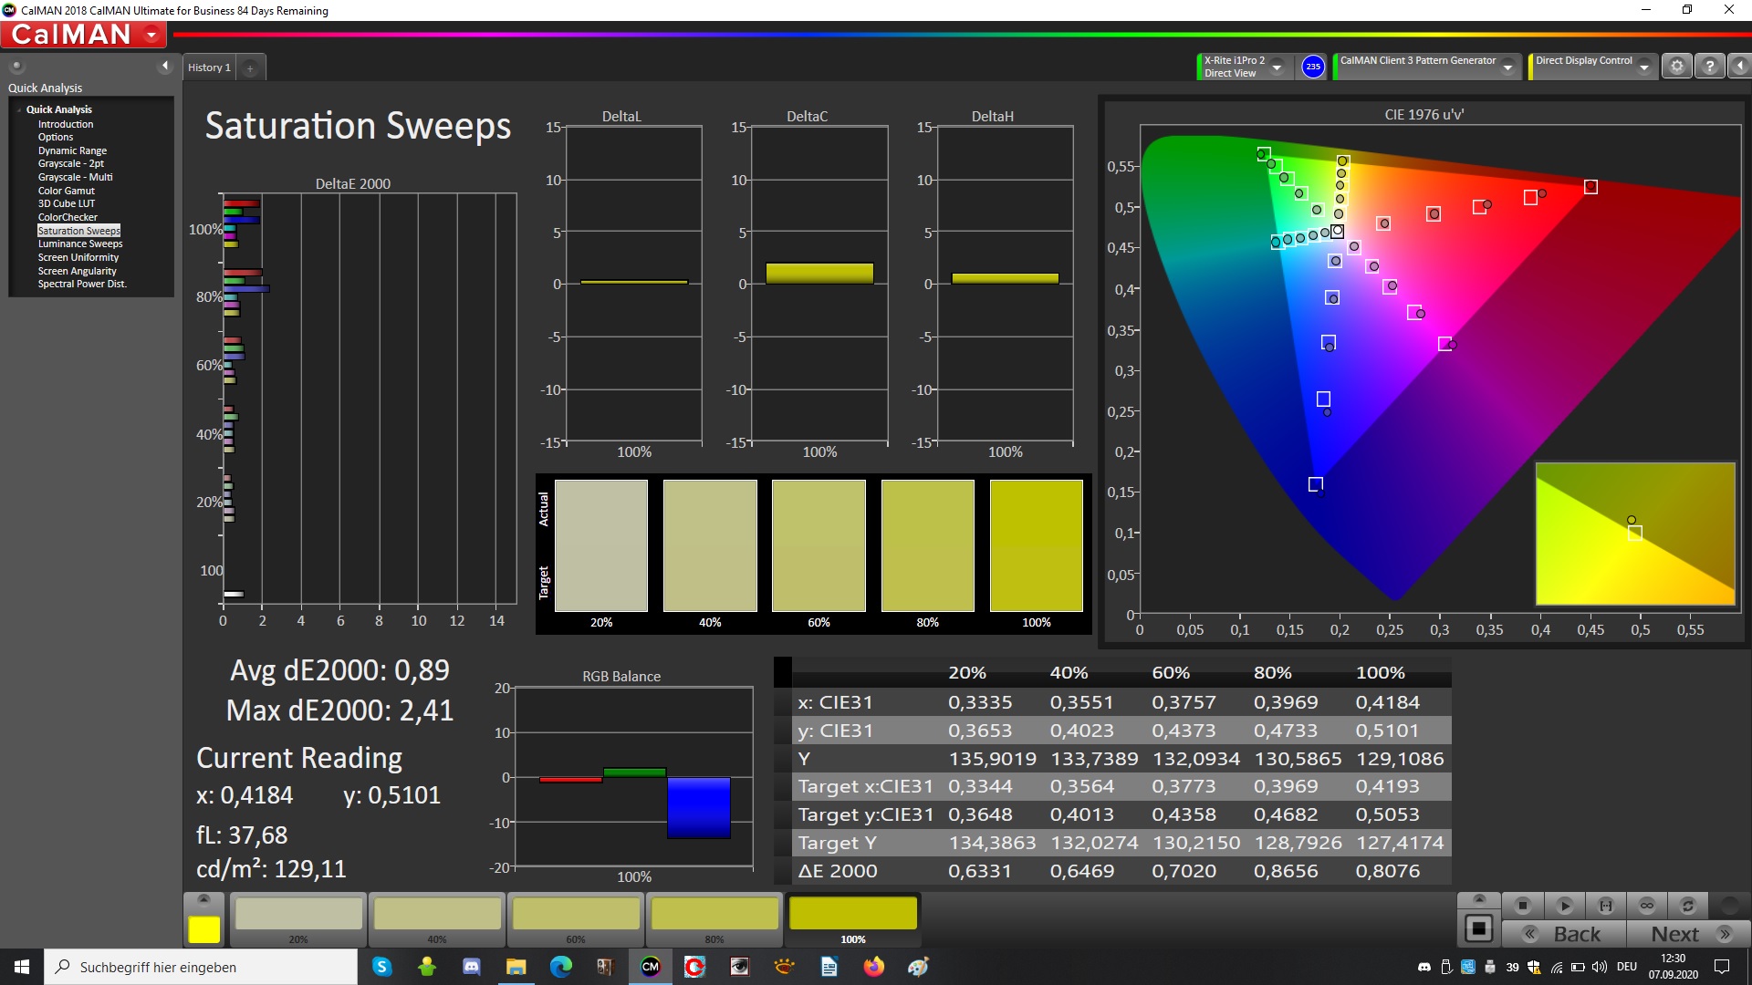Toggle the auto-advance refresh button
This screenshot has height=985, width=1752.
coord(1687,906)
